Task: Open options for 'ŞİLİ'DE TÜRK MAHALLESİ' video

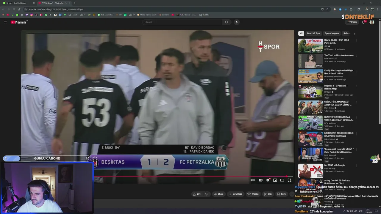Action: coord(357,102)
